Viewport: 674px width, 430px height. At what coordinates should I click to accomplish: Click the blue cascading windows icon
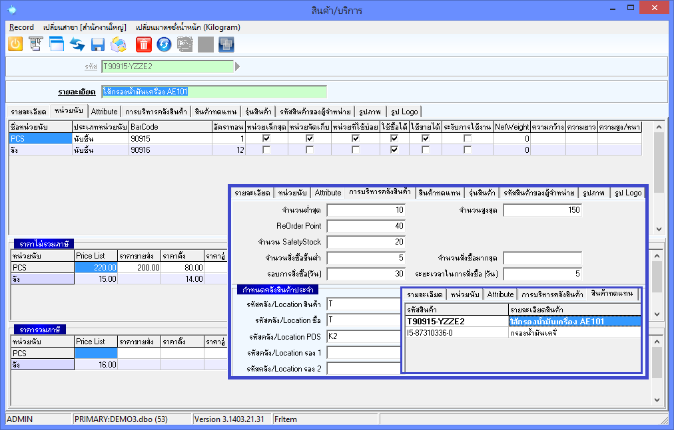(x=56, y=45)
